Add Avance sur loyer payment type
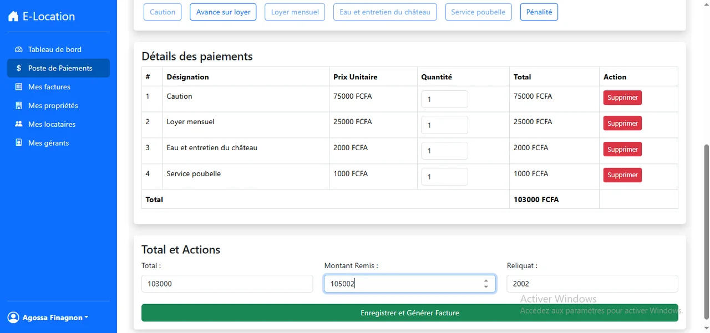The width and height of the screenshot is (710, 333). 223,12
